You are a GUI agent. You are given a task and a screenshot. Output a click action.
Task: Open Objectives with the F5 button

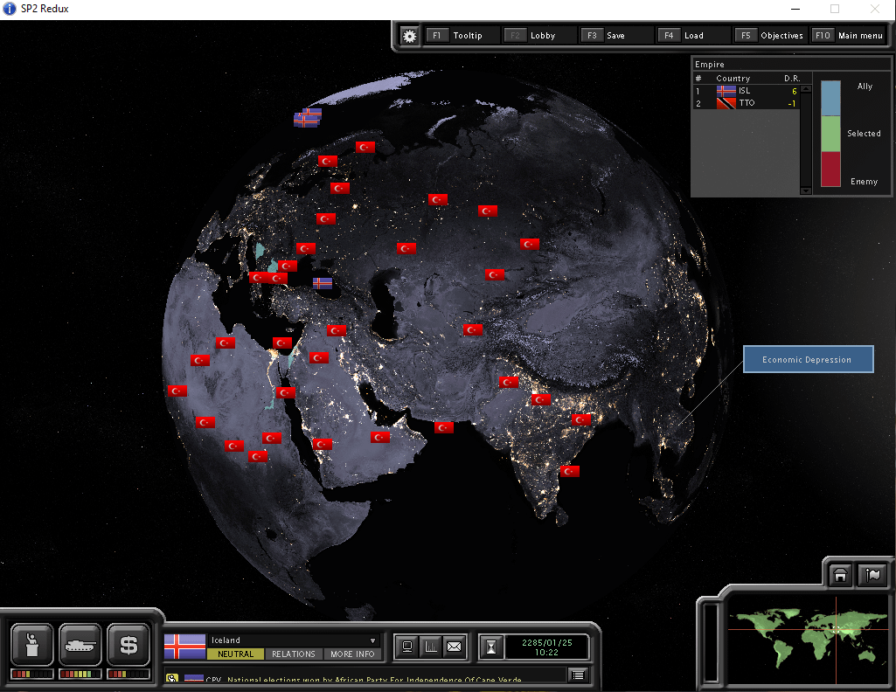770,36
